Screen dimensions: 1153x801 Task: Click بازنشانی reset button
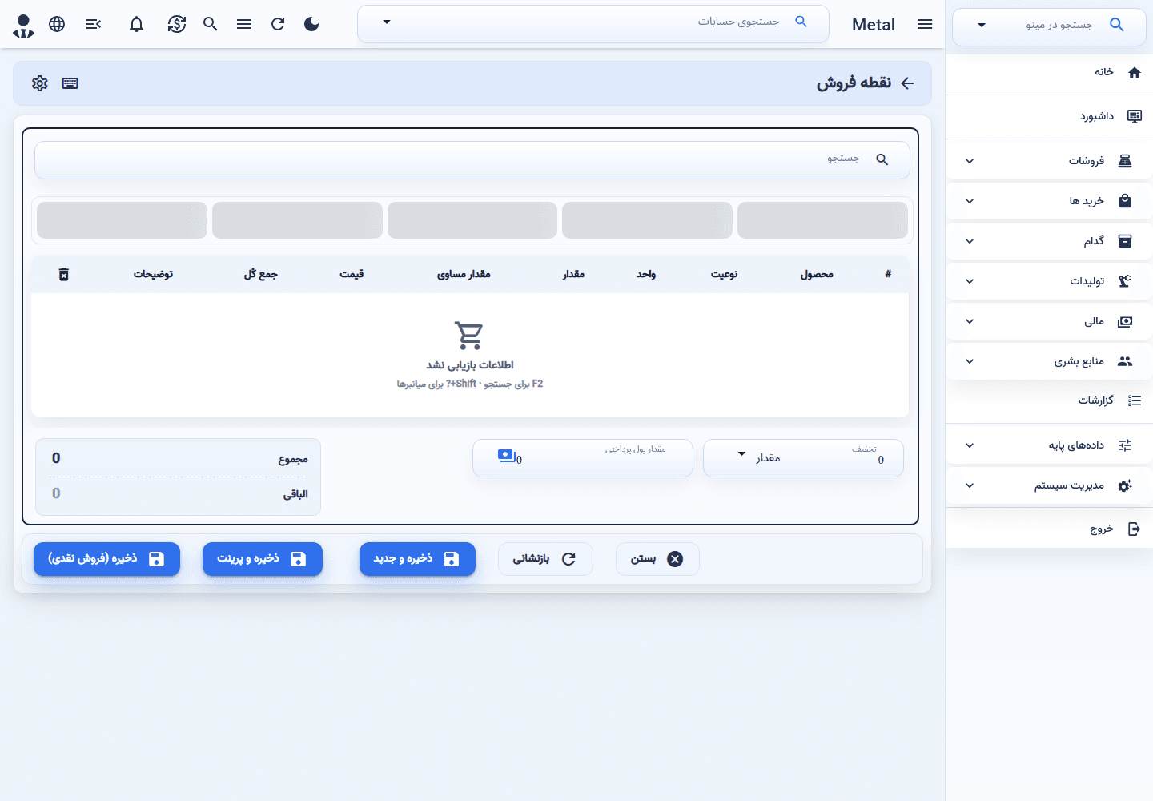(545, 559)
